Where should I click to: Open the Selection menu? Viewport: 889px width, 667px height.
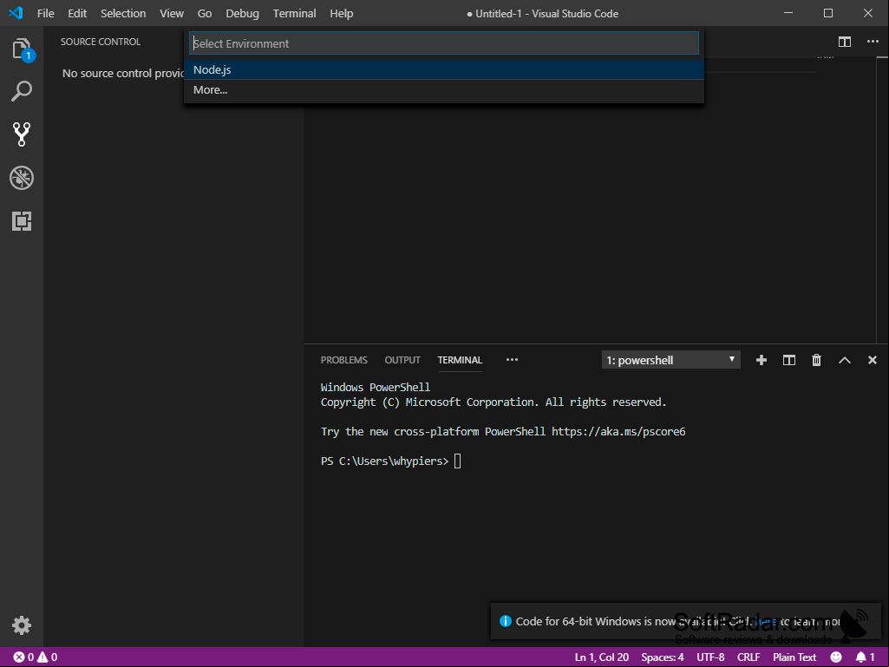[x=123, y=13]
